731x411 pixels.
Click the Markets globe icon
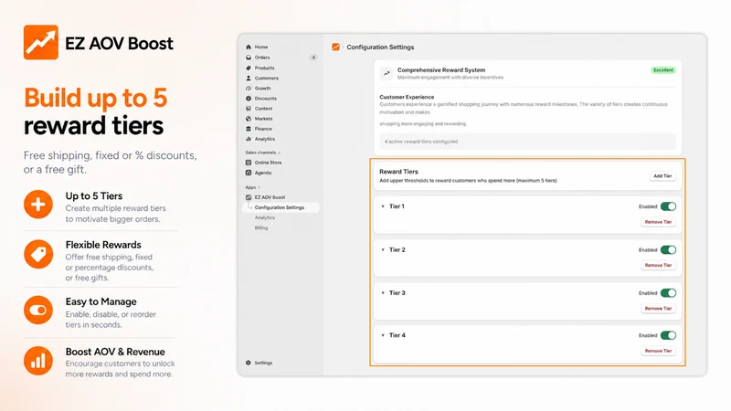click(x=249, y=119)
